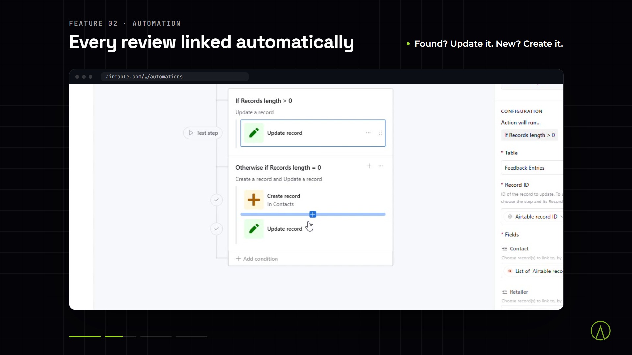
Task: Click the plus icon beside Otherwise if Records length = 0
Action: [369, 166]
